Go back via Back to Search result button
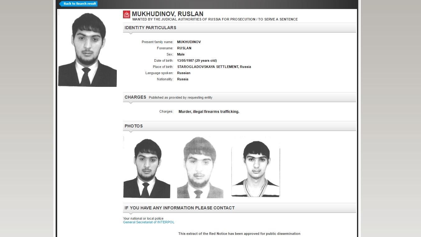The width and height of the screenshot is (421, 237). point(78,4)
